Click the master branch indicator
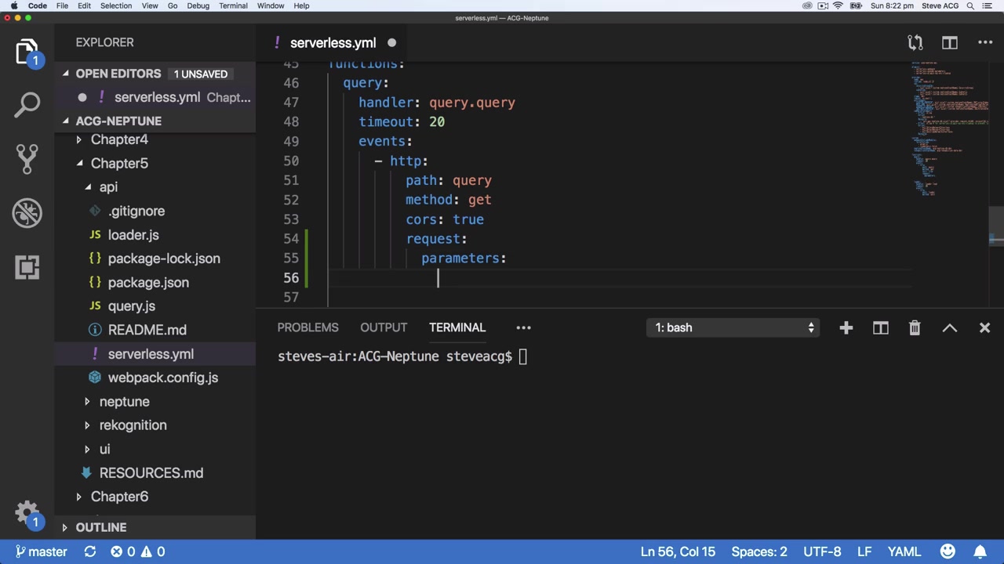 42,551
